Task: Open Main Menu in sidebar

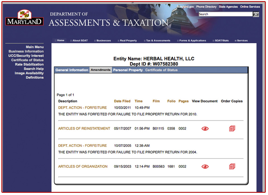Action: (35, 47)
